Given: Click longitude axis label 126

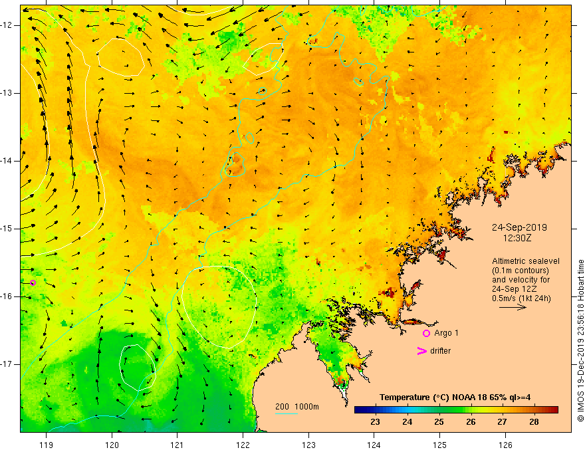Looking at the screenshot, I should pyautogui.click(x=505, y=445).
